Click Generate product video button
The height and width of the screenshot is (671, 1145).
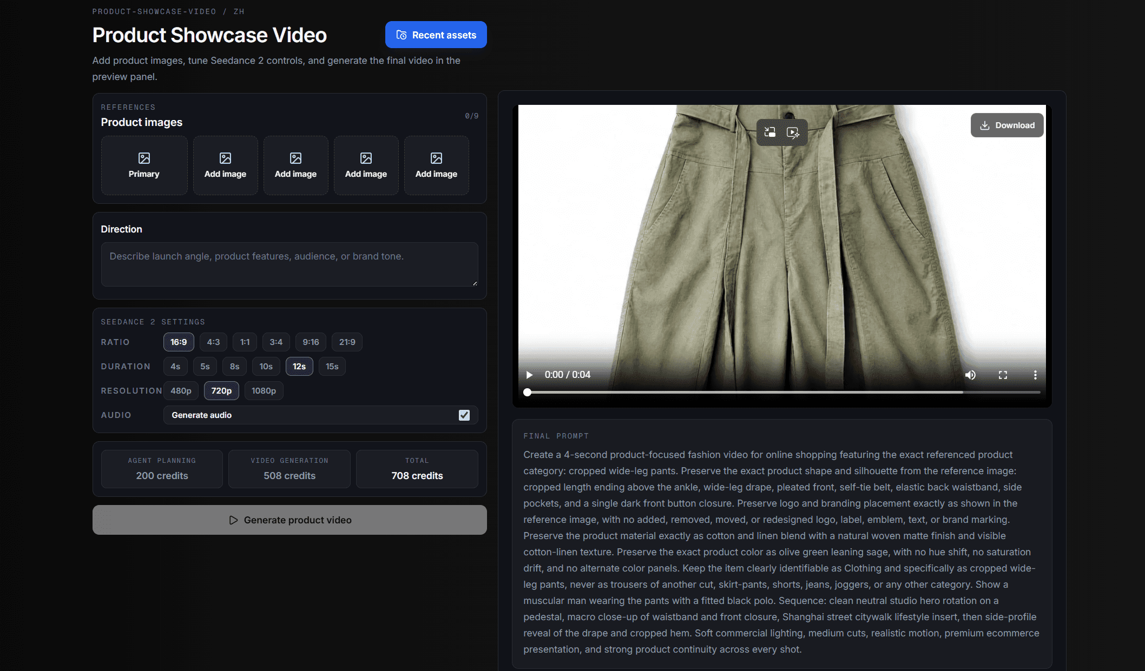pos(289,520)
